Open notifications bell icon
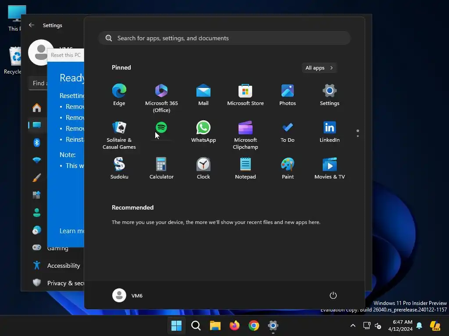449x336 pixels. pos(419,325)
